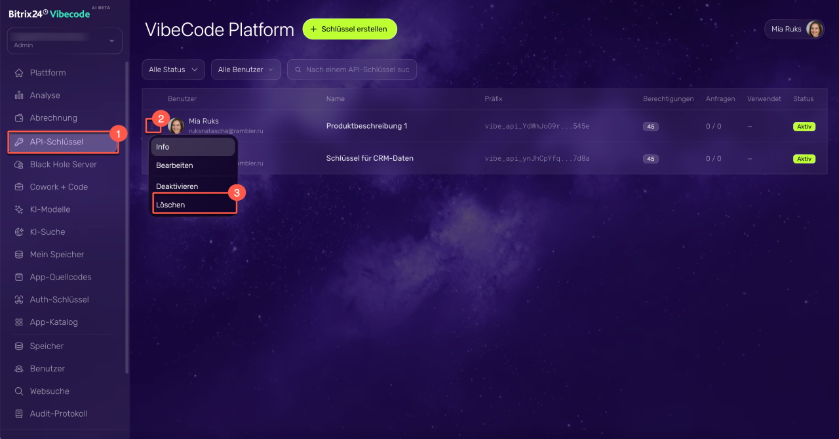Click the Schlüssel erstellen button

[x=349, y=29]
